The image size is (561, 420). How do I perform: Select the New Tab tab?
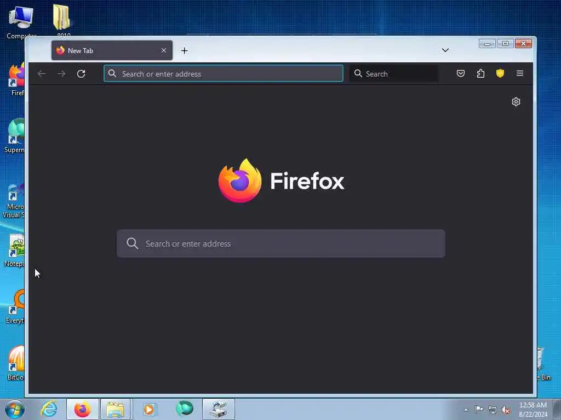[112, 50]
